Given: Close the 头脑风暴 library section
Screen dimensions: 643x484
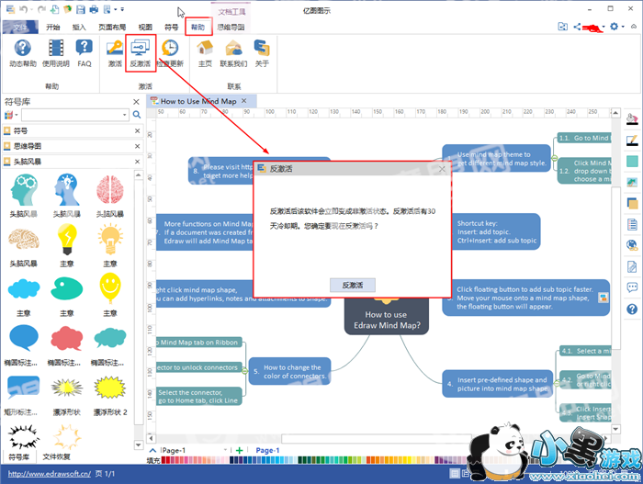Looking at the screenshot, I should point(138,162).
